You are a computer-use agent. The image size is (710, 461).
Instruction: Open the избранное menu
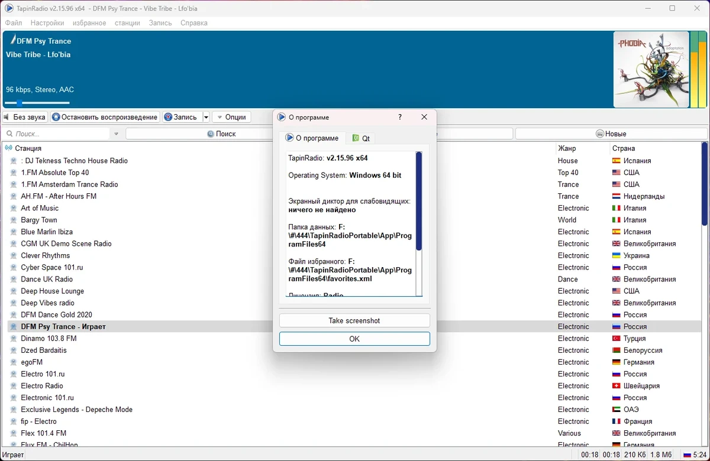point(89,23)
